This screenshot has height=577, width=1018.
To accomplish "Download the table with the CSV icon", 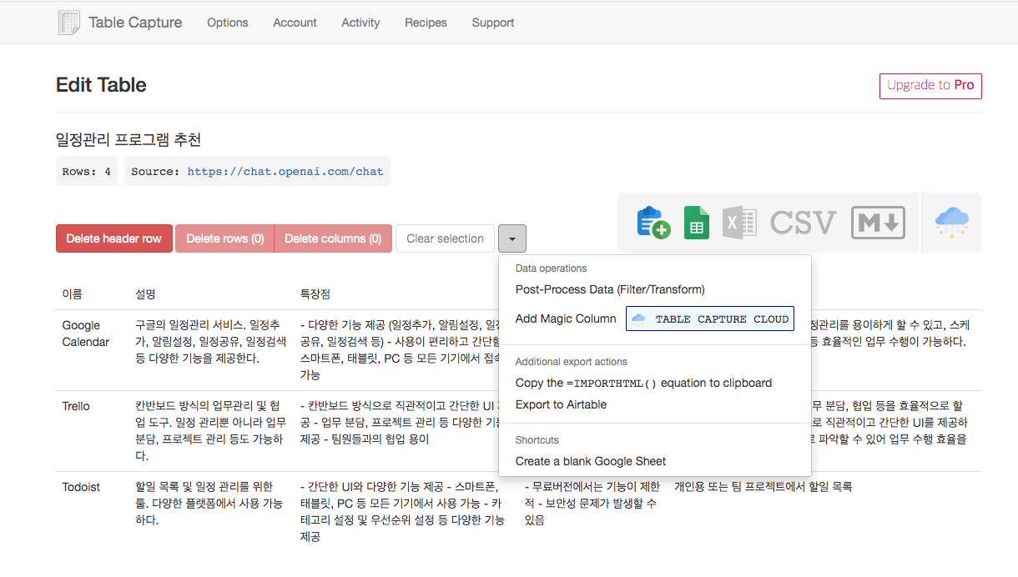I will pyautogui.click(x=804, y=223).
